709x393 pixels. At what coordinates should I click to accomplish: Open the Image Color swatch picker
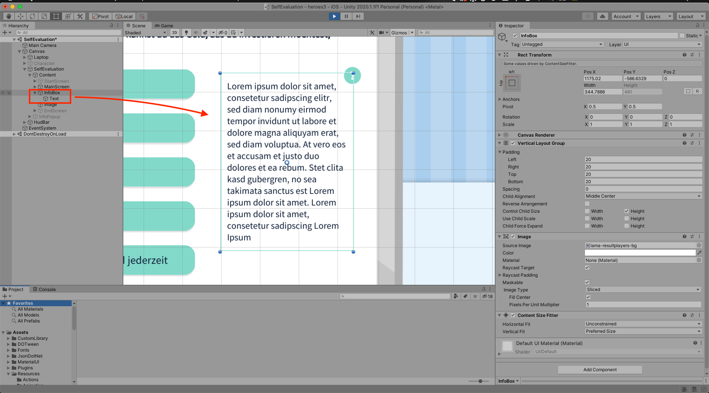tap(640, 253)
